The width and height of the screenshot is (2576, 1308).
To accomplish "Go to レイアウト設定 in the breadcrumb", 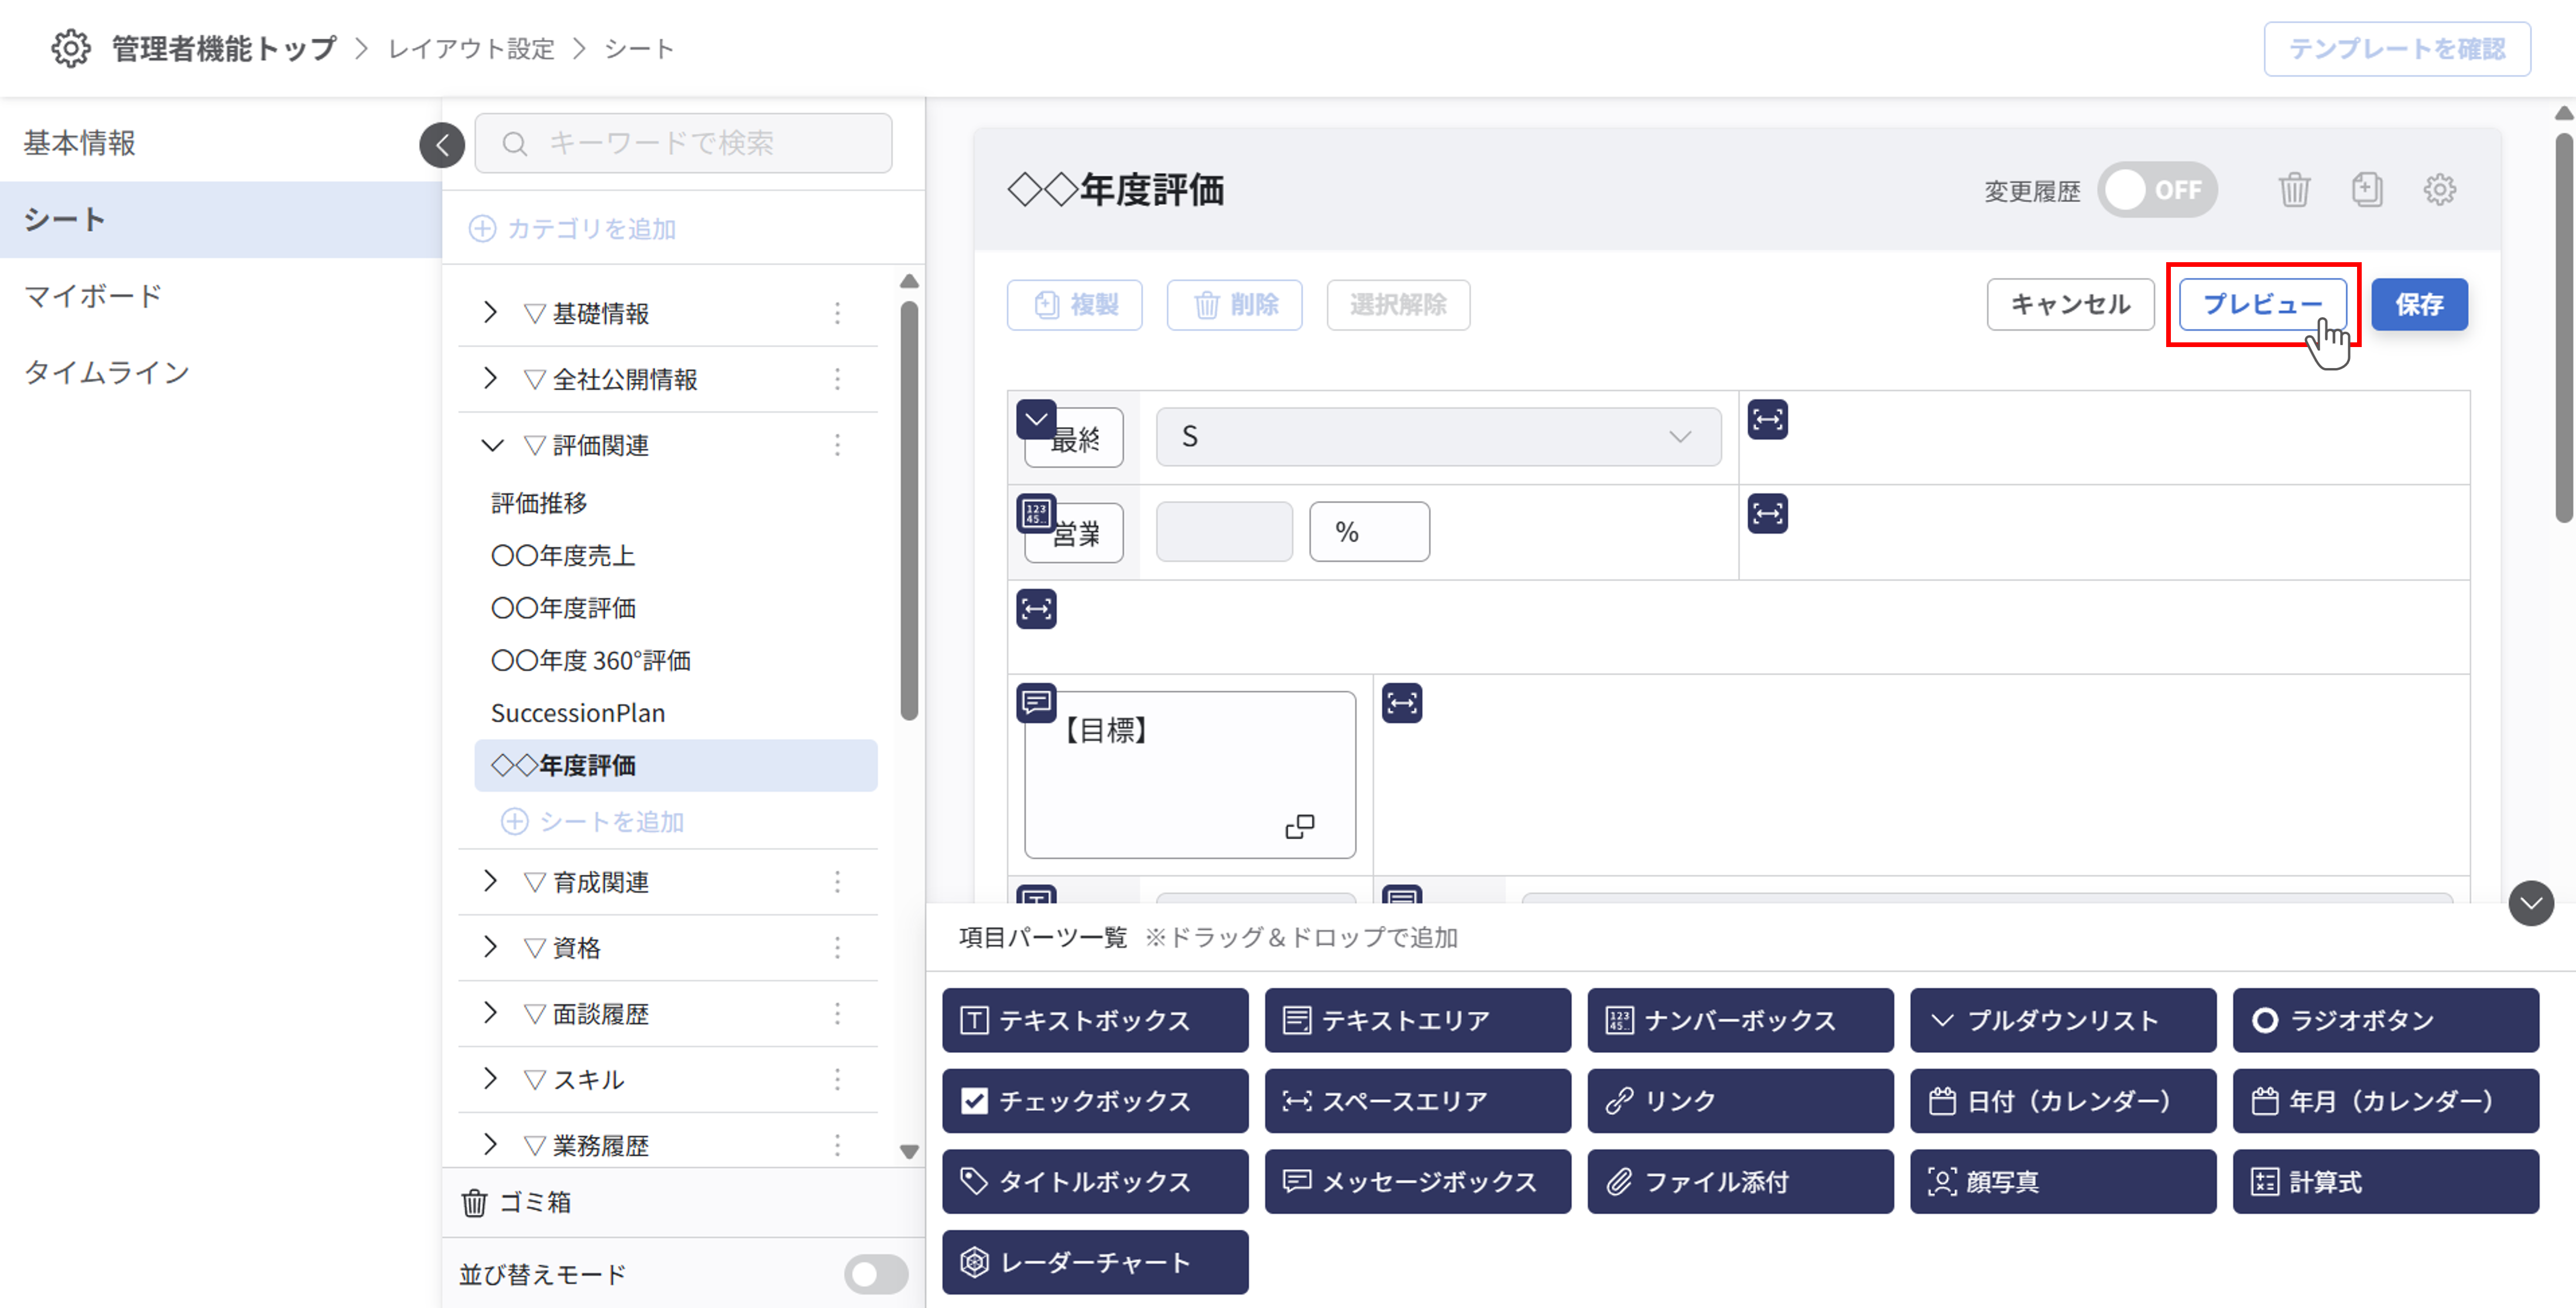I will pyautogui.click(x=471, y=48).
